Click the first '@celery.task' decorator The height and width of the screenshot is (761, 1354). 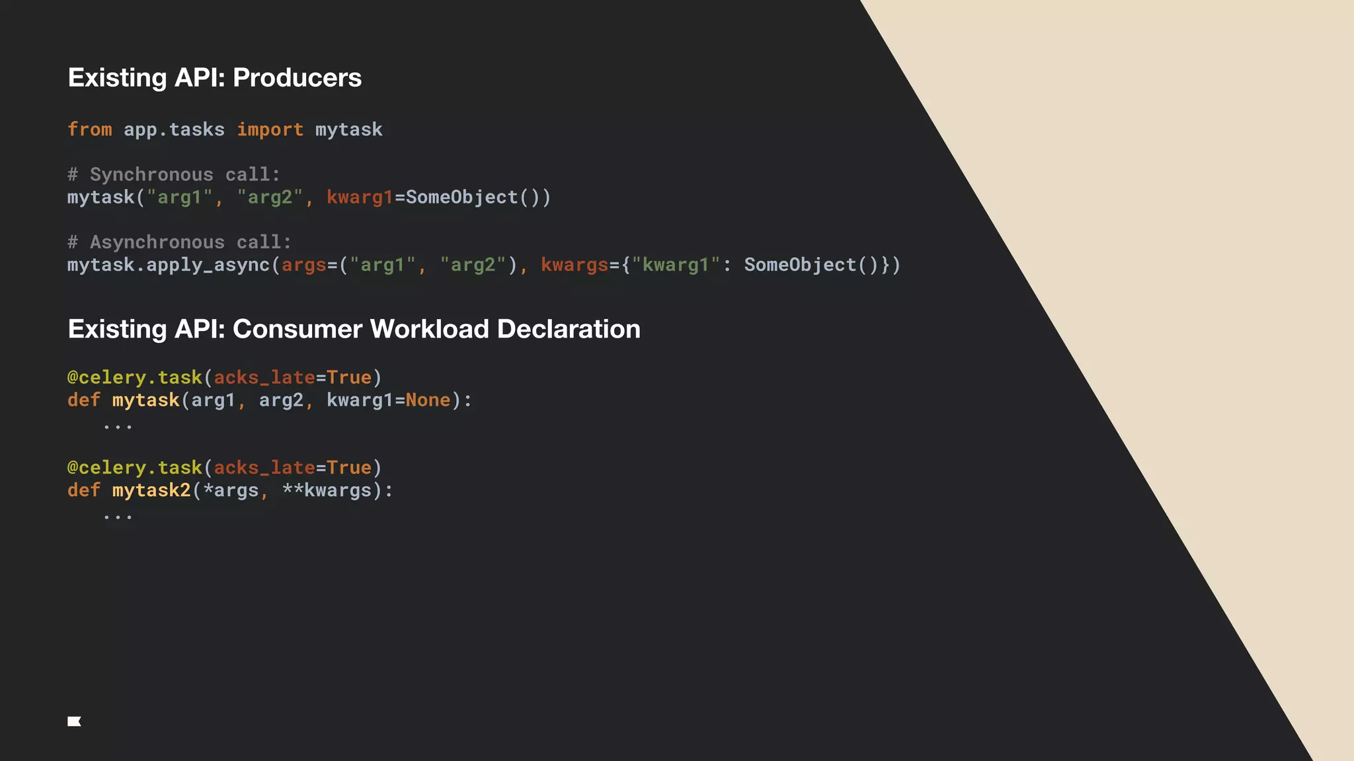[x=134, y=377]
